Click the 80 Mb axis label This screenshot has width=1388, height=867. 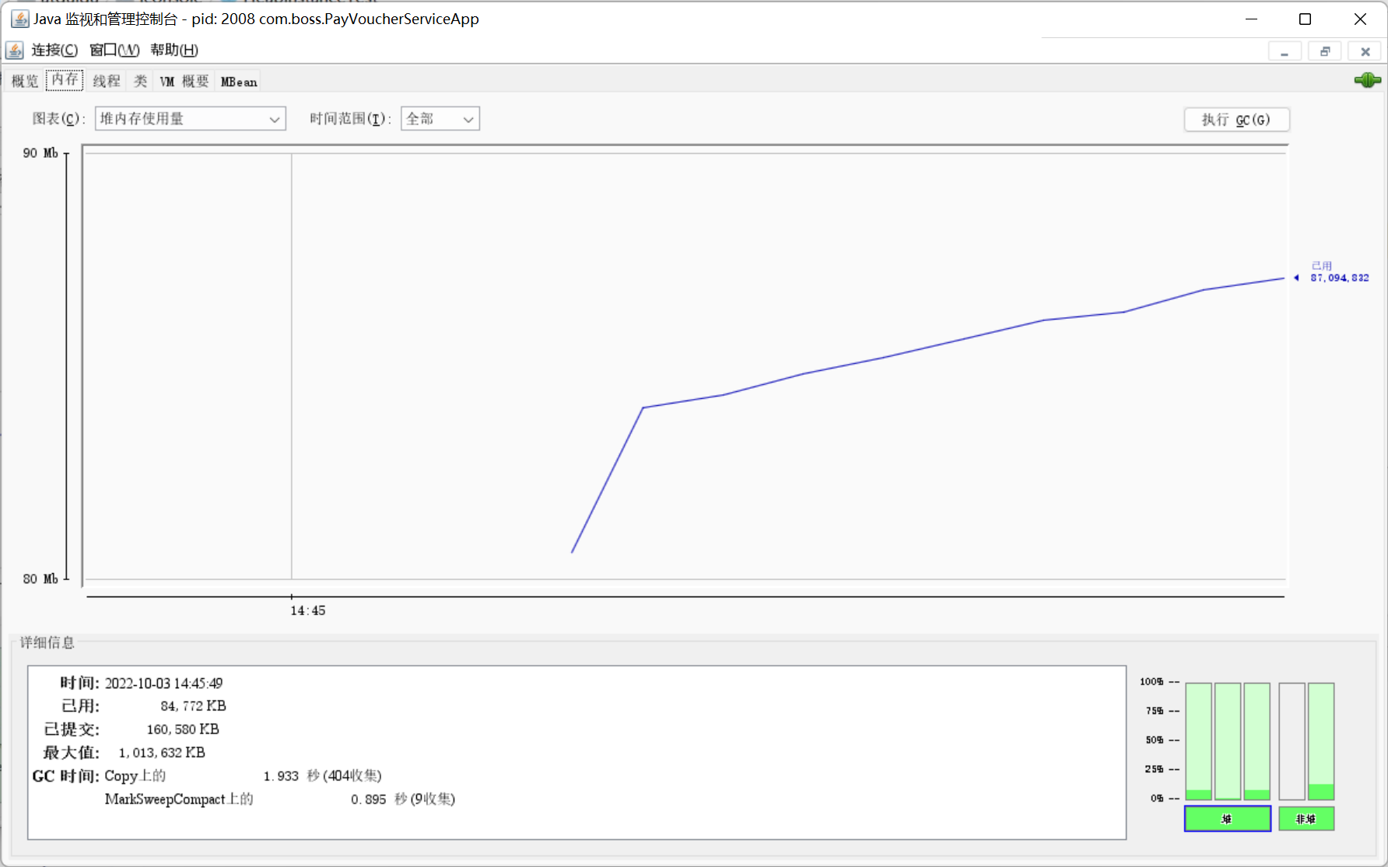pyautogui.click(x=40, y=579)
